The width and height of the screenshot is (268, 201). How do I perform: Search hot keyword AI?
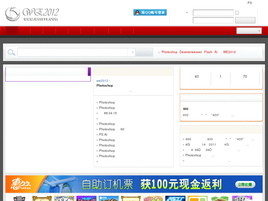pyautogui.click(x=216, y=52)
